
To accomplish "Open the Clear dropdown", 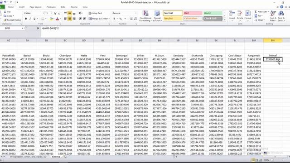I will pyautogui.click(x=260, y=20).
